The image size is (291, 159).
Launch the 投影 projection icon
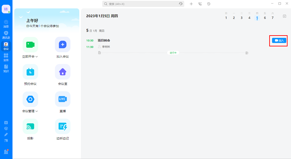(x=30, y=126)
